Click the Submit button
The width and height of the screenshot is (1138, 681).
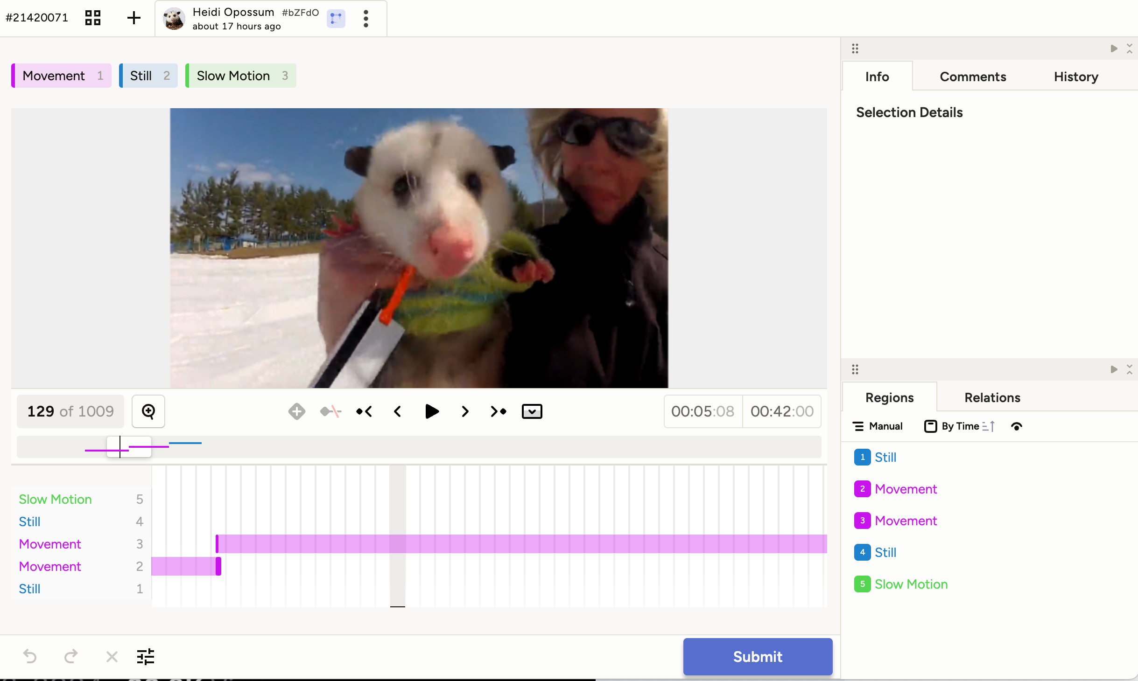[x=758, y=657]
